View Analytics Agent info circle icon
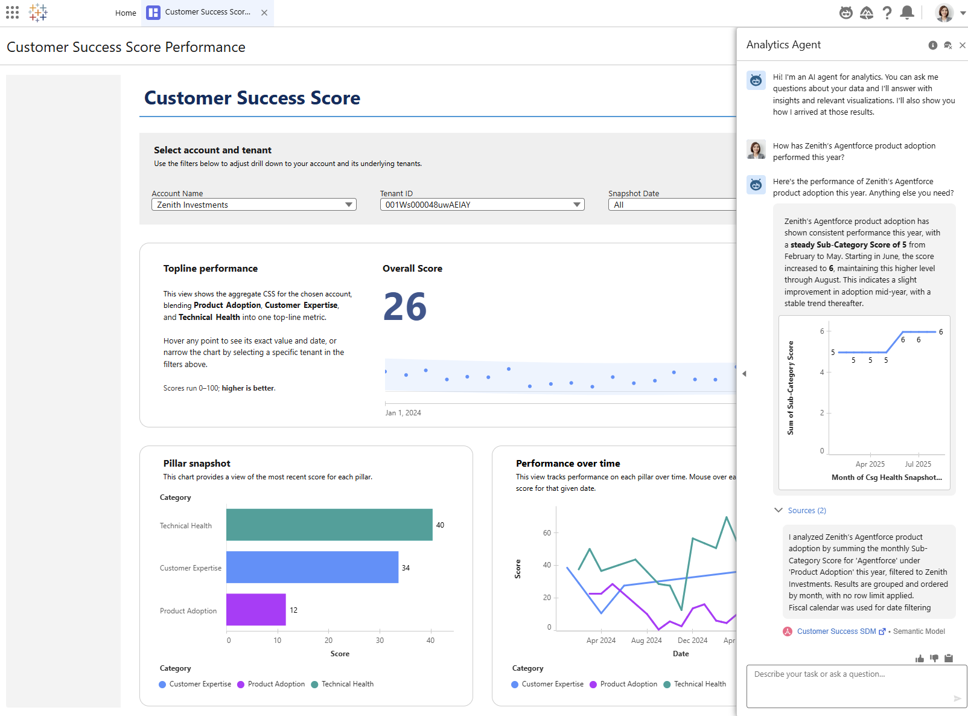The width and height of the screenshot is (968, 716). (x=932, y=45)
